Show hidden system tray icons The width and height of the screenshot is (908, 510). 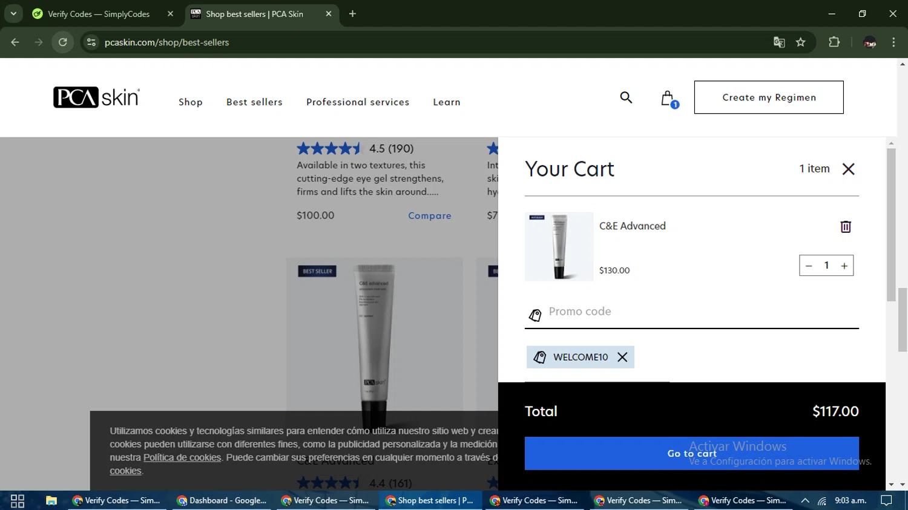click(805, 501)
